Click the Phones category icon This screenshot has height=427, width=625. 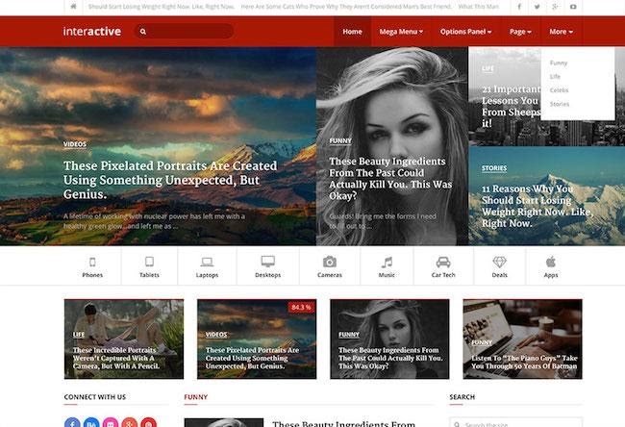pyautogui.click(x=92, y=262)
